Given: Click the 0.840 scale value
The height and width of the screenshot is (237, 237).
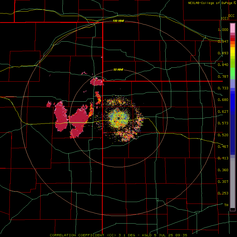Looking at the screenshot, I should 223,65.
